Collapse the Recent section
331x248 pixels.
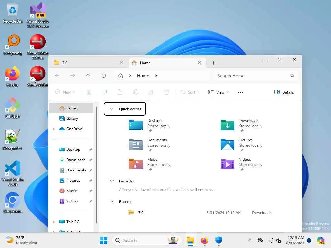pyautogui.click(x=112, y=201)
